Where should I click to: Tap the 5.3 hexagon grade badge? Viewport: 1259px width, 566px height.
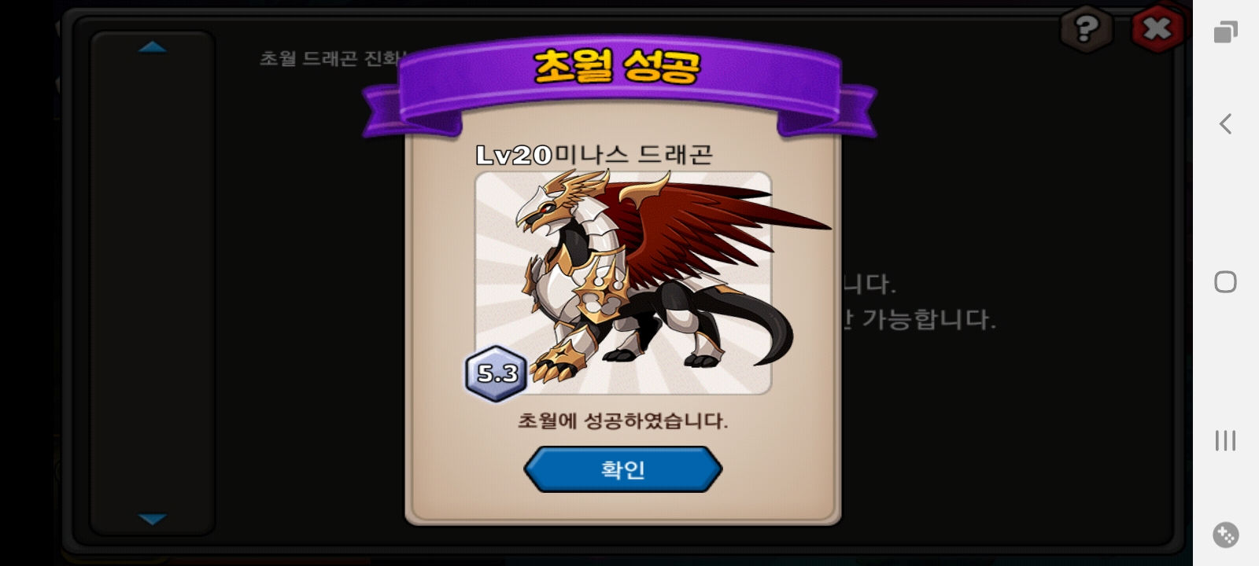click(496, 373)
